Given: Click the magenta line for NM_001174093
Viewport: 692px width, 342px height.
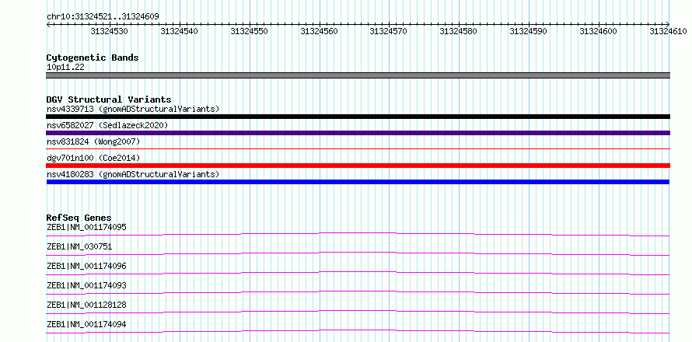Looking at the screenshot, I should pos(358,292).
